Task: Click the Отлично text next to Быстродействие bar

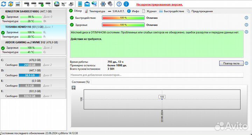Action: pyautogui.click(x=152, y=18)
